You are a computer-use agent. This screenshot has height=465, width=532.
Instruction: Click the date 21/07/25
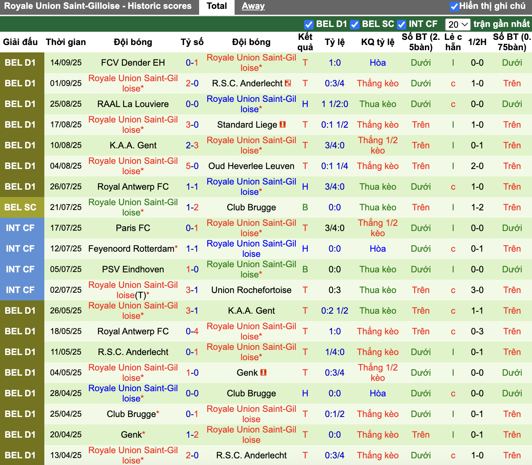[x=66, y=207]
